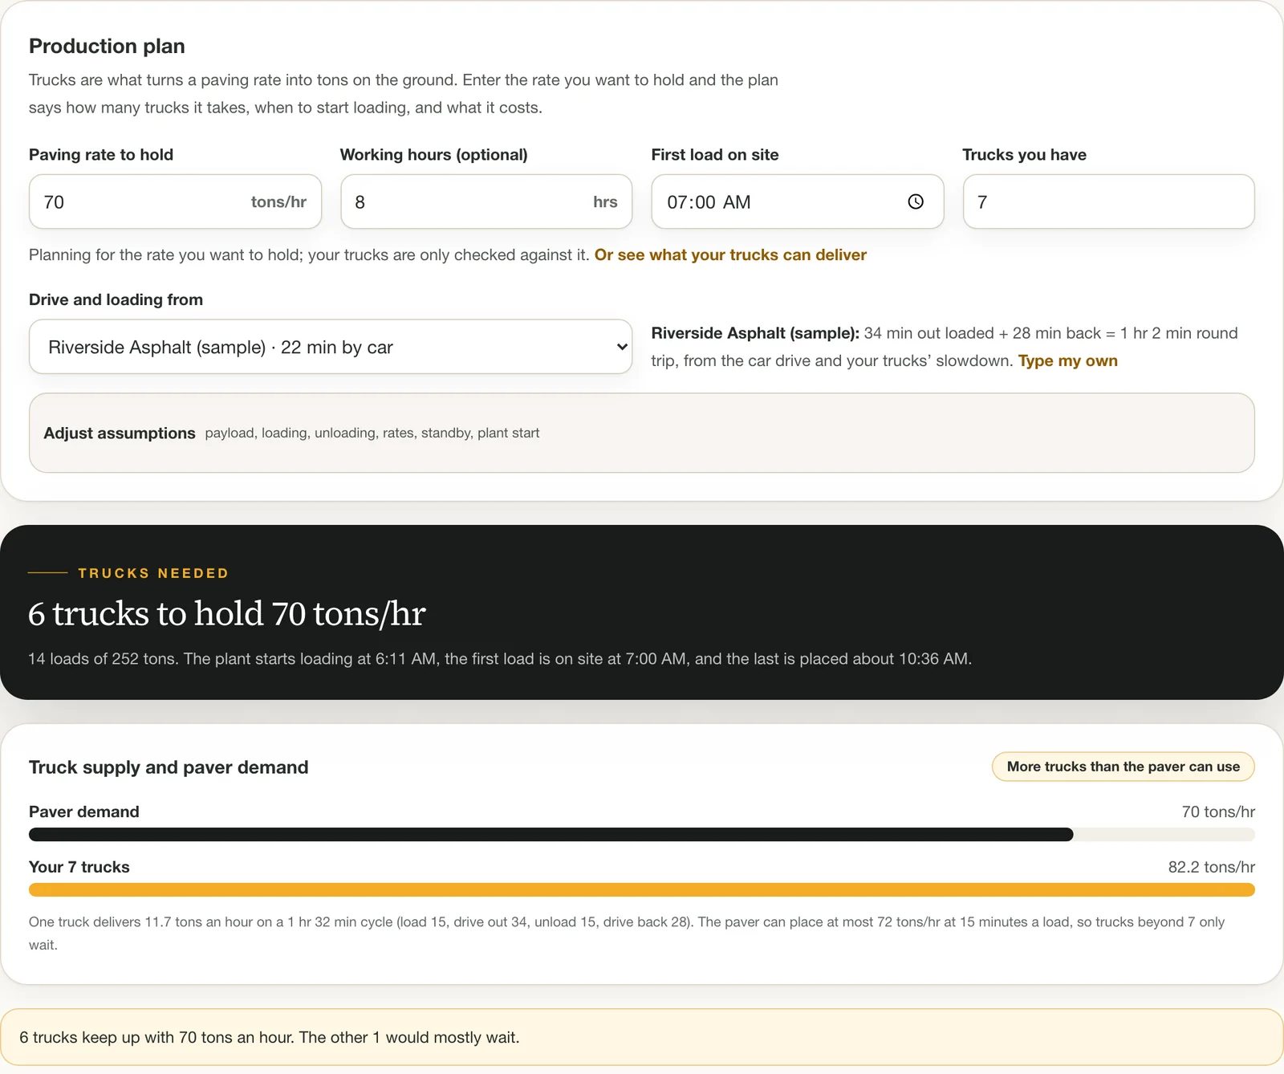Click the Trucks you have field
Image resolution: width=1284 pixels, height=1074 pixels.
(x=1109, y=201)
